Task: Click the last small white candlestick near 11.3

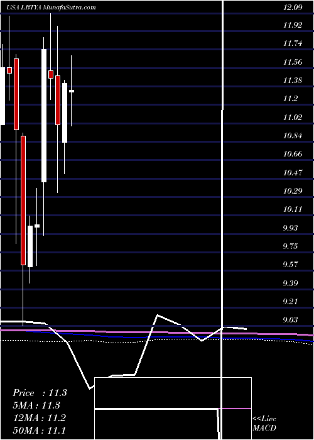Action: pyautogui.click(x=72, y=91)
